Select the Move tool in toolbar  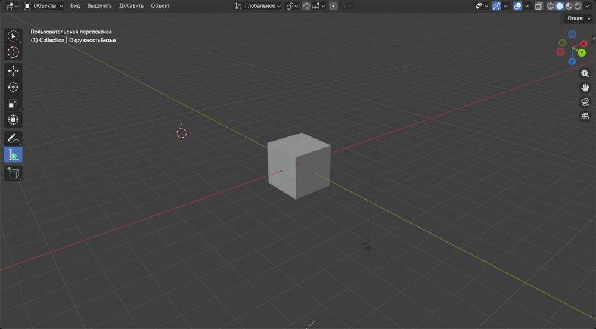(13, 71)
